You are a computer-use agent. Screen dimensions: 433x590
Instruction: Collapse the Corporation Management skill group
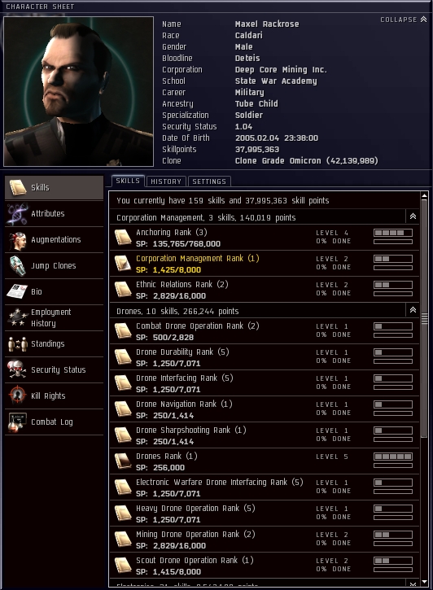click(x=413, y=216)
